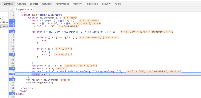Click the script type tag on line 8

pos(42,15)
